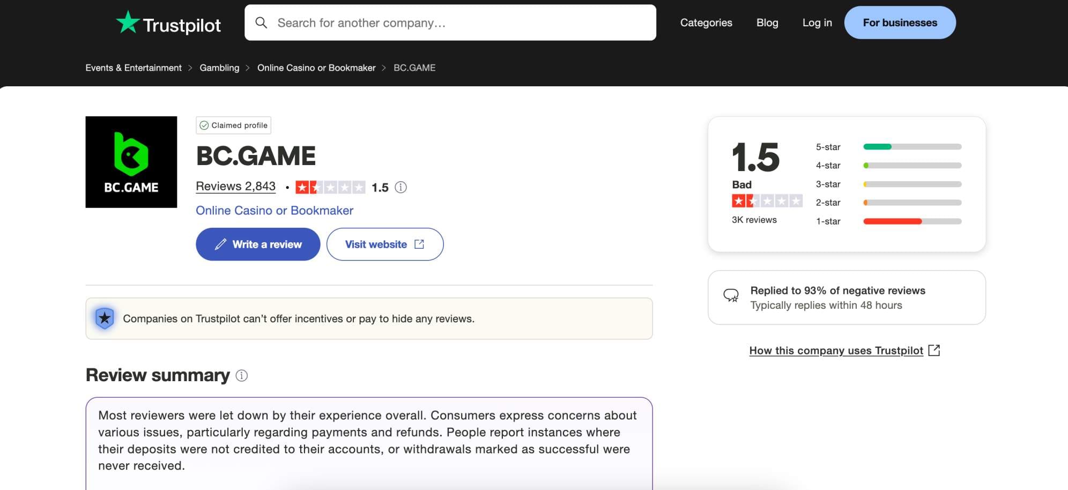The width and height of the screenshot is (1068, 490).
Task: Click the Trustpilot star logo
Action: coord(128,23)
